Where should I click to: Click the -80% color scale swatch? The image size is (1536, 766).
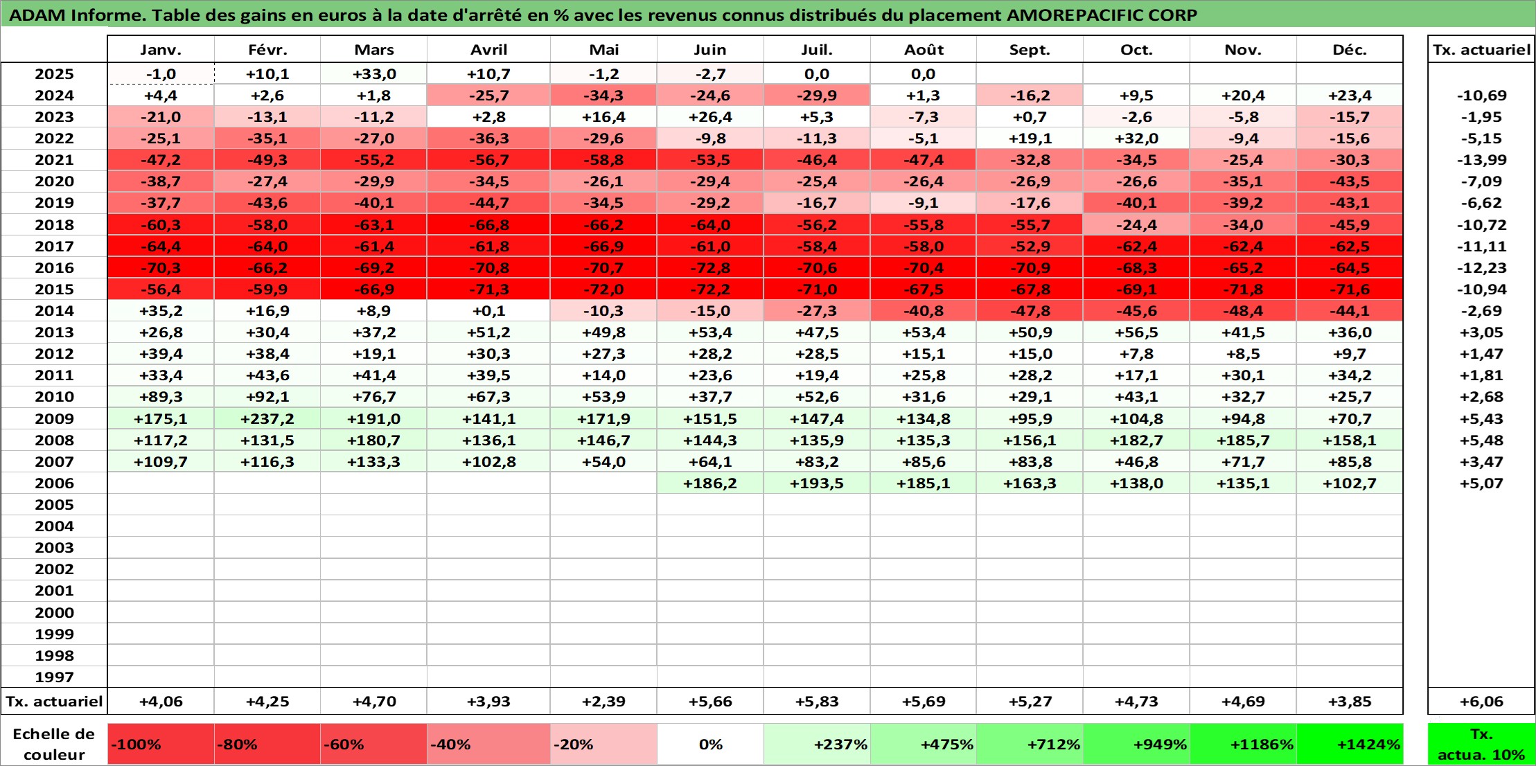(x=267, y=745)
